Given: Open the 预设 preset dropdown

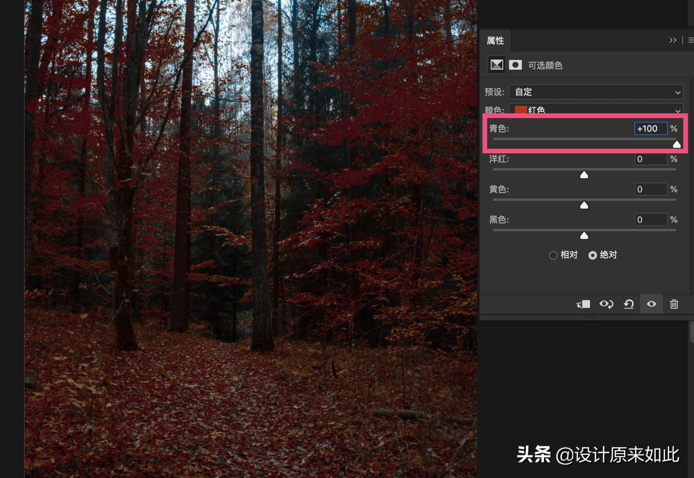Looking at the screenshot, I should 596,92.
